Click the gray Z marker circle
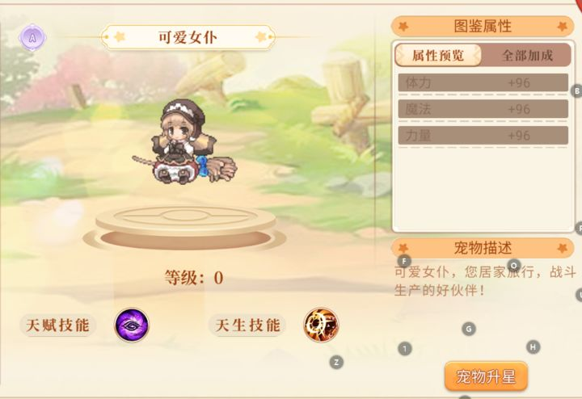 [x=336, y=363]
